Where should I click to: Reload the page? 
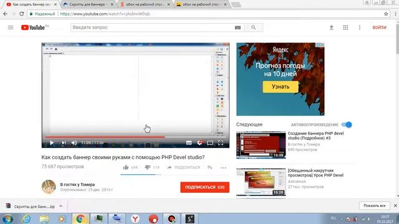(x=22, y=14)
